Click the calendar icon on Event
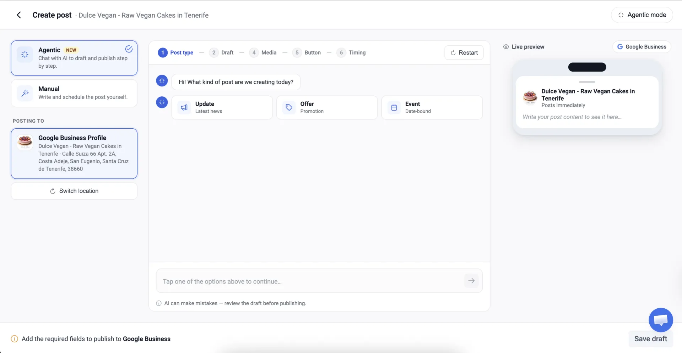The image size is (682, 353). [x=394, y=107]
